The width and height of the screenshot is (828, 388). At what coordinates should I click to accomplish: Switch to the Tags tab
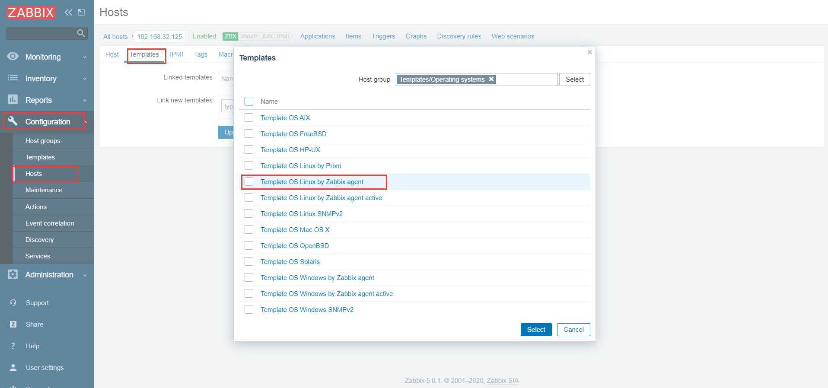pyautogui.click(x=201, y=54)
